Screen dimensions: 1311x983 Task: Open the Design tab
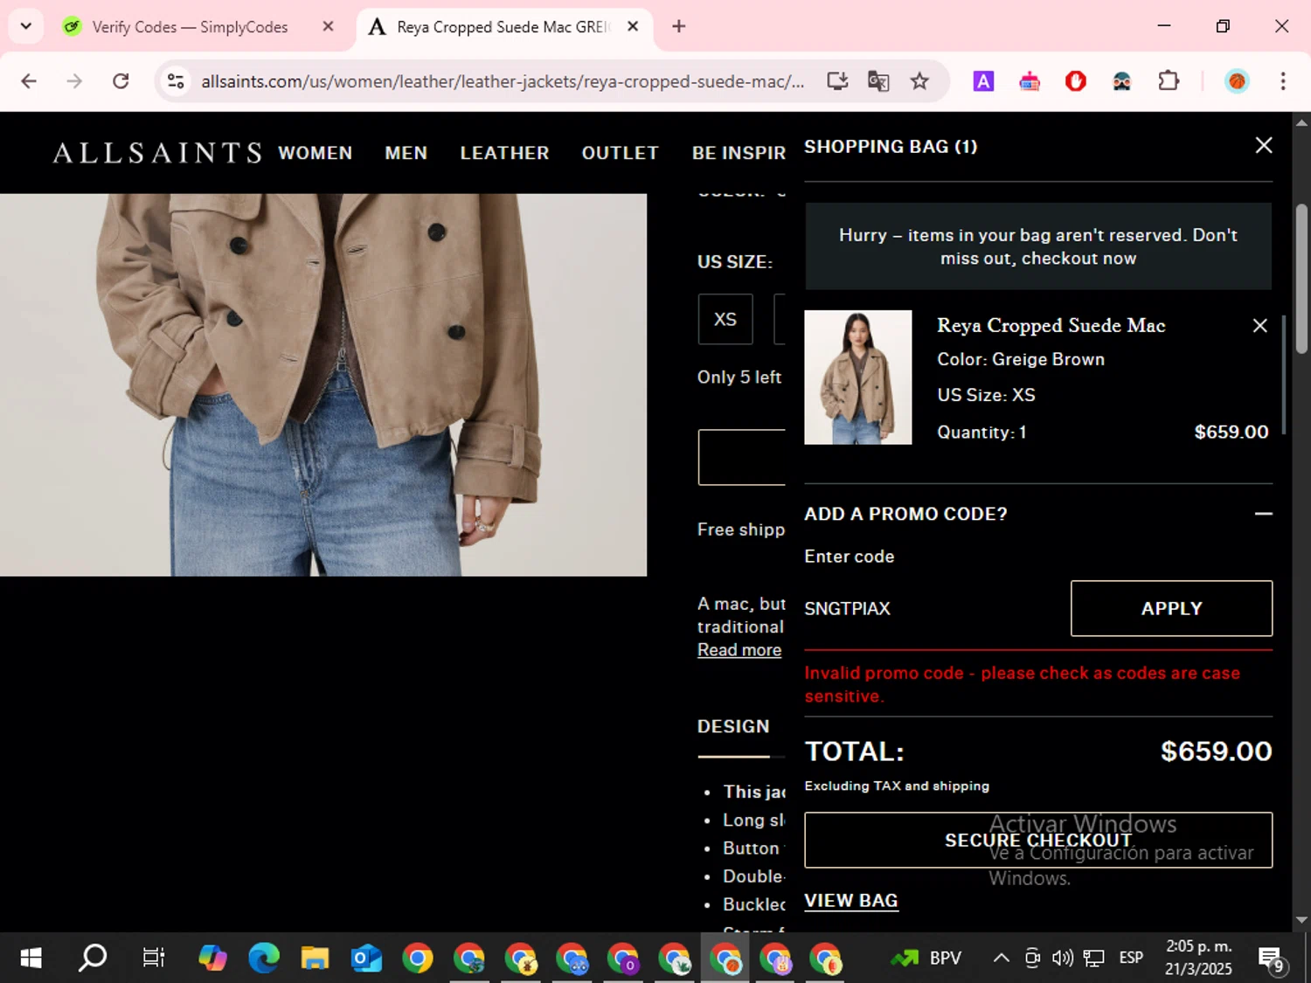tap(733, 727)
